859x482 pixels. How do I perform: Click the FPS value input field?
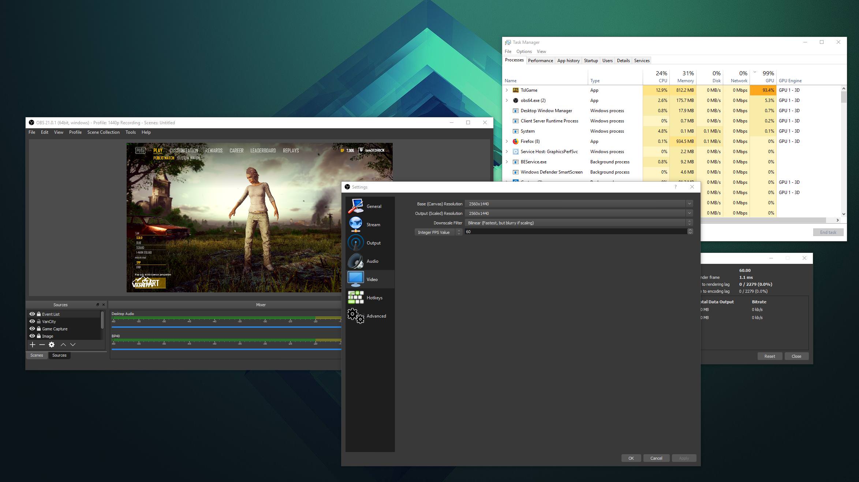576,232
